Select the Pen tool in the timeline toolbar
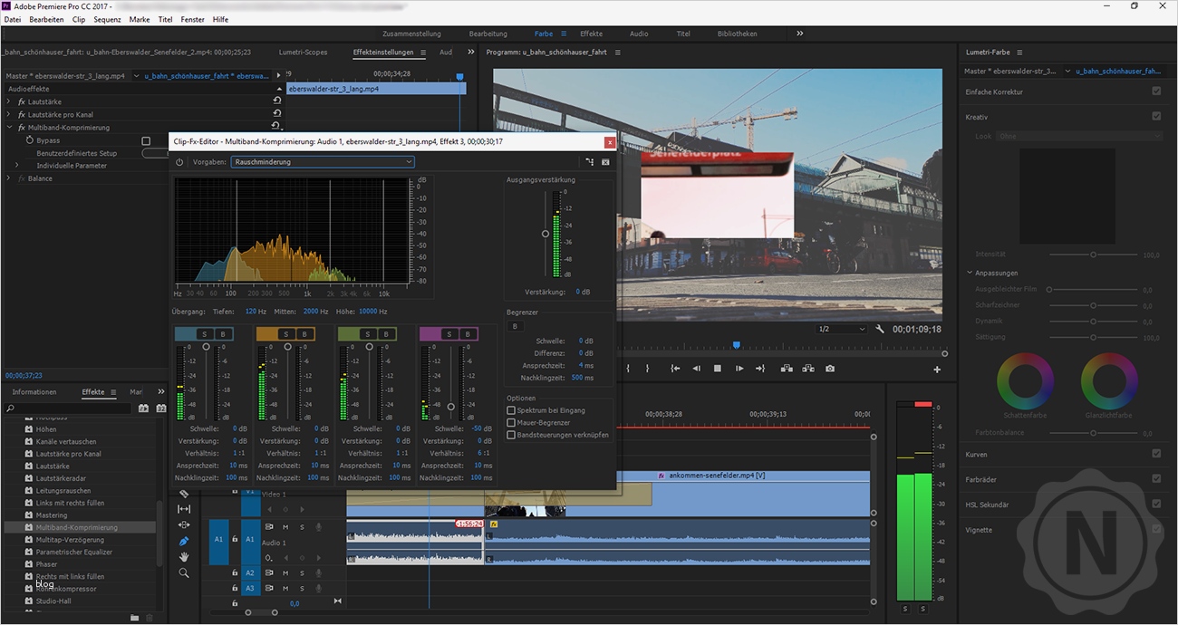The width and height of the screenshot is (1178, 625). pyautogui.click(x=184, y=539)
